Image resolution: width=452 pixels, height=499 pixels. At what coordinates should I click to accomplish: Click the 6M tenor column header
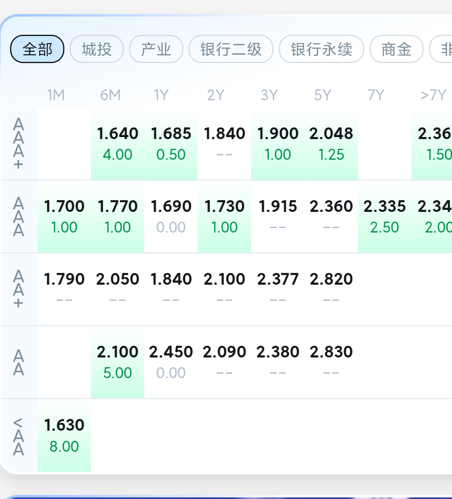pyautogui.click(x=110, y=95)
